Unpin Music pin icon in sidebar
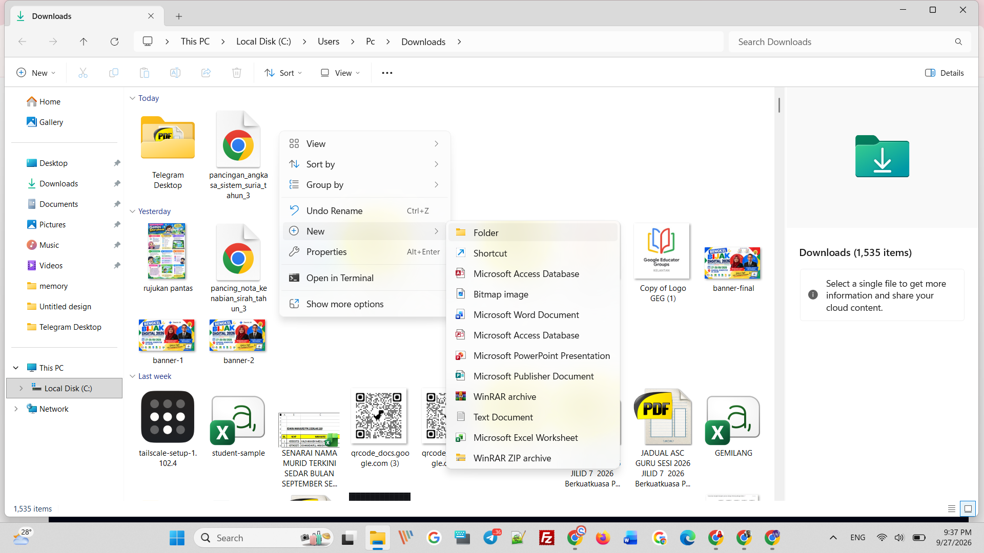 (x=117, y=245)
